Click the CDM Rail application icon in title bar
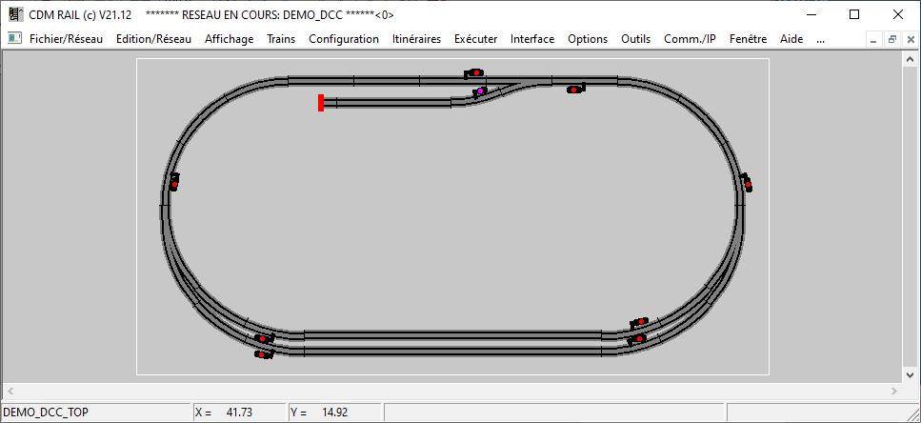Image resolution: width=921 pixels, height=423 pixels. (16, 14)
